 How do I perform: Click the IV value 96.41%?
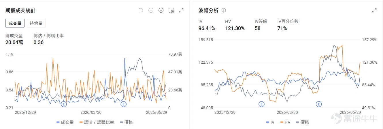207,28
